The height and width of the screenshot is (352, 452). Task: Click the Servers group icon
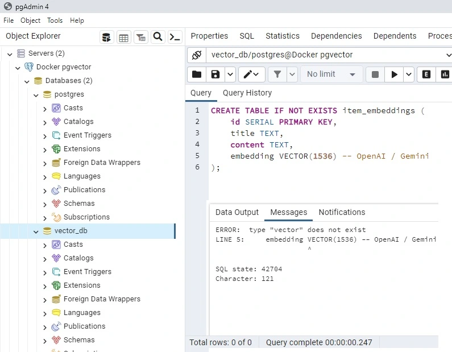[x=21, y=53]
